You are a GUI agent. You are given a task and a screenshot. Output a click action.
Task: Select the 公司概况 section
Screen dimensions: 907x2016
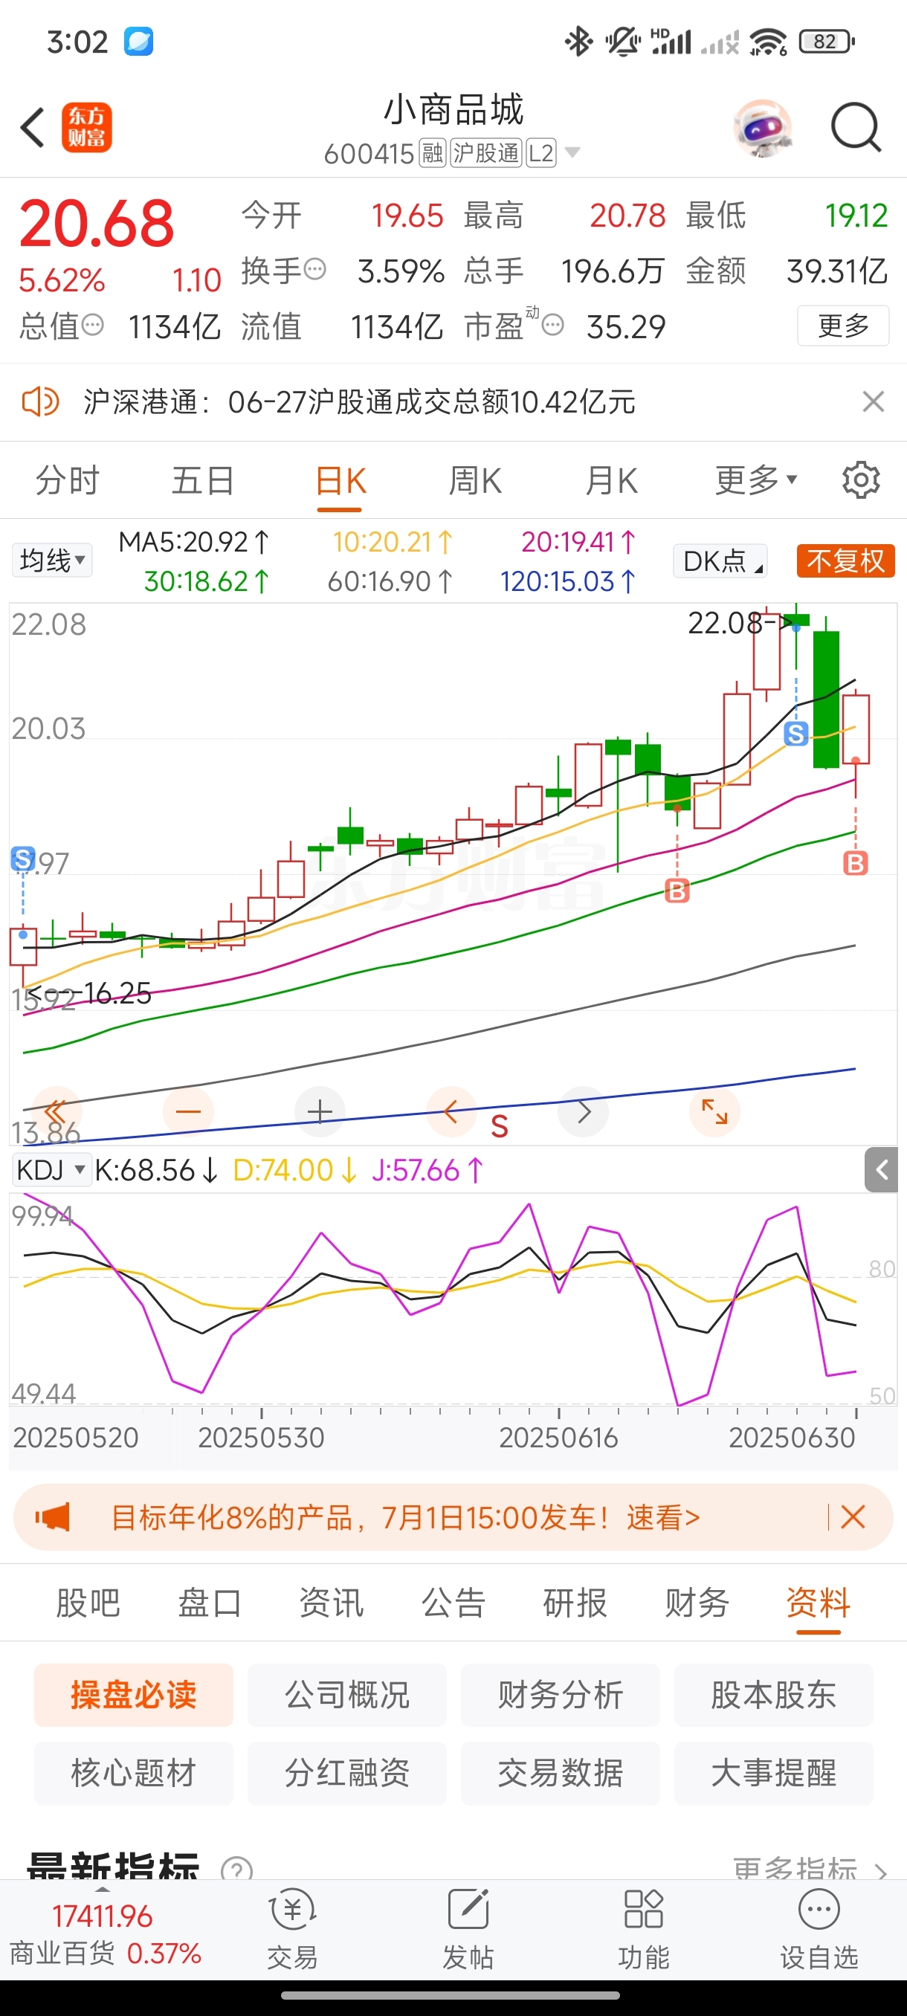346,1695
